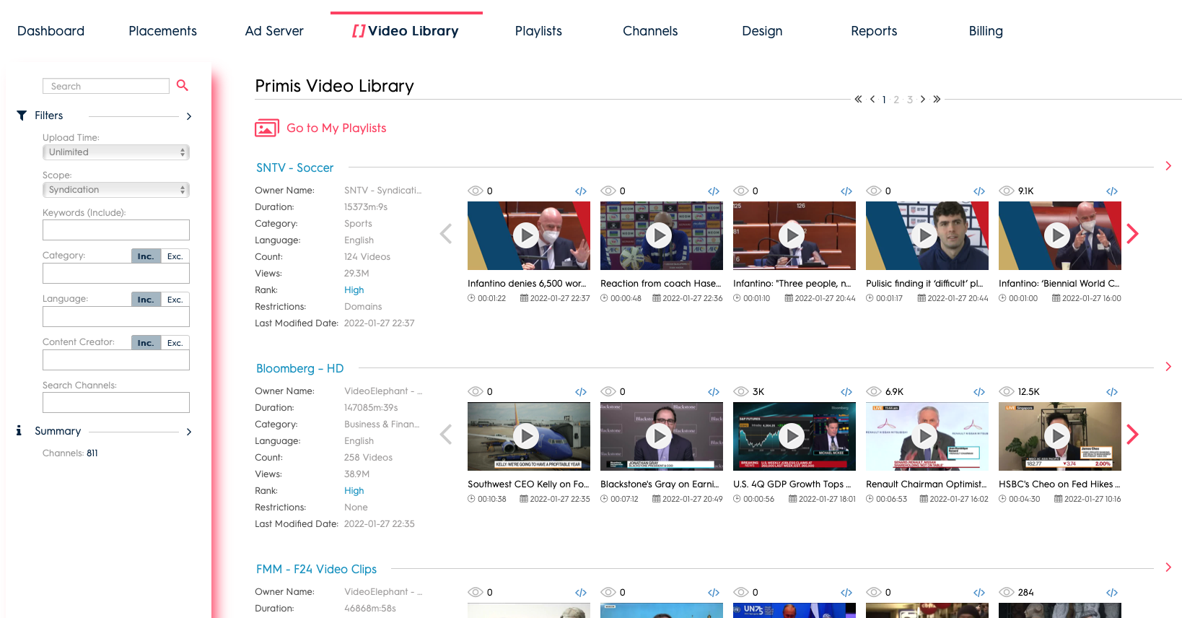The image size is (1182, 618).
Task: Set Language filter to Exc.
Action: pos(175,300)
